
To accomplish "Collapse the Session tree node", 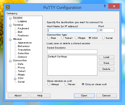I will [x=10, y=18].
